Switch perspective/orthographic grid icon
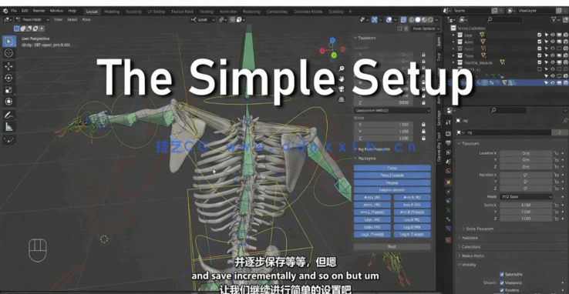This screenshot has width=569, height=294. click(x=341, y=99)
